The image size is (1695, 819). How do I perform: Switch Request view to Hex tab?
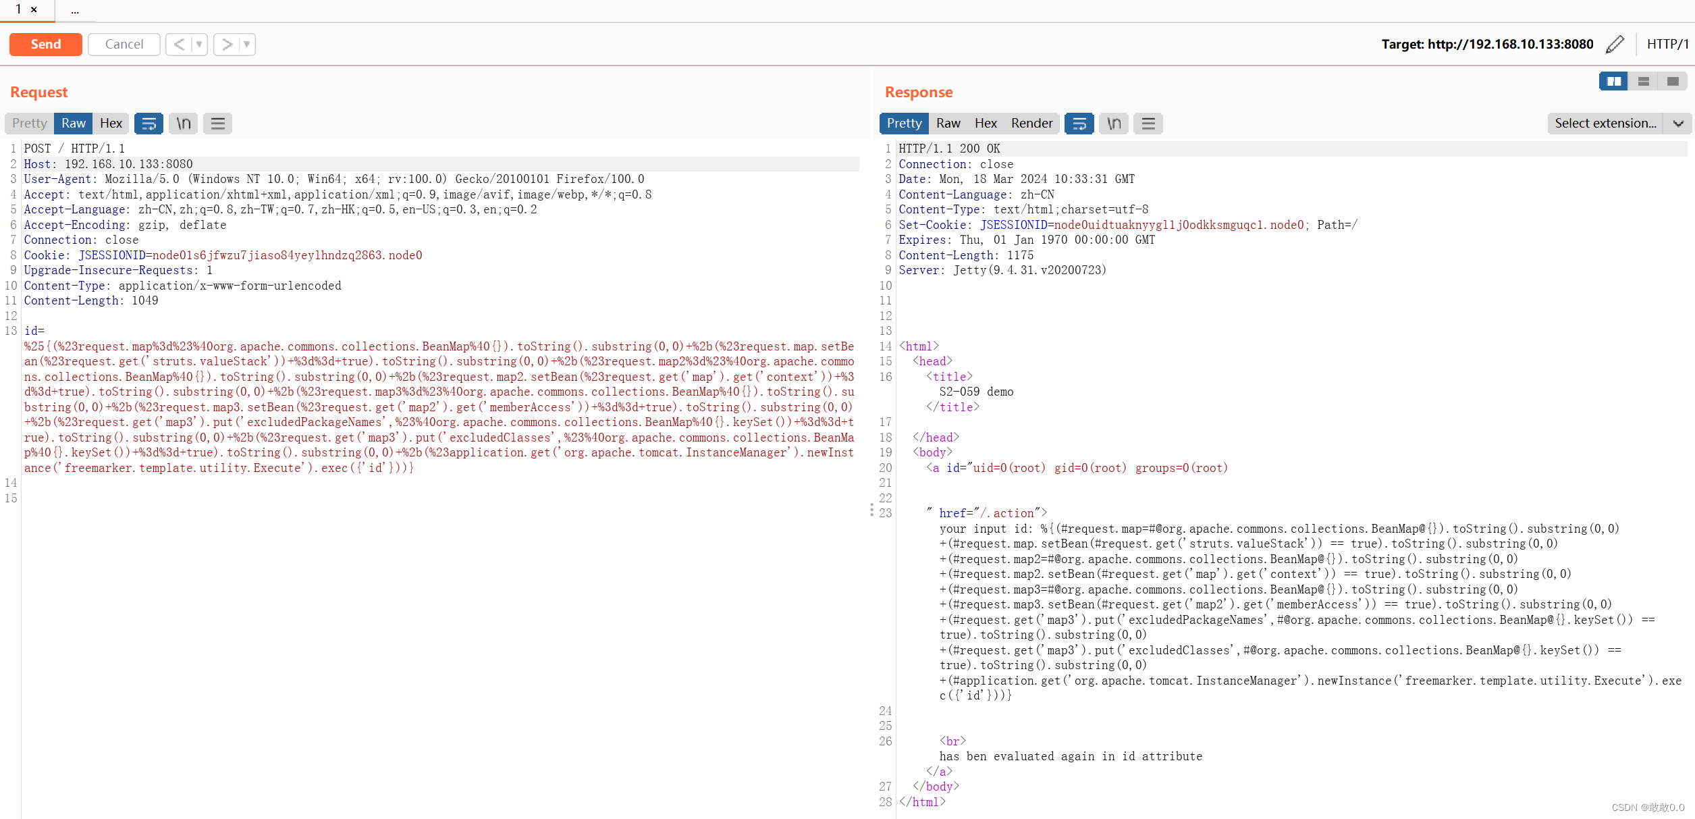click(111, 124)
